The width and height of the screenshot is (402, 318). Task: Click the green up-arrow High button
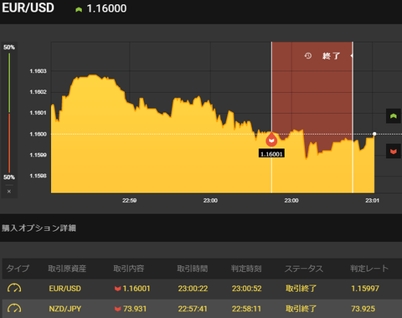point(394,116)
